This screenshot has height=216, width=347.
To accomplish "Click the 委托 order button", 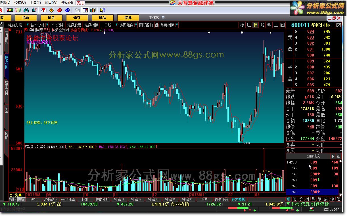I will [x=80, y=3].
